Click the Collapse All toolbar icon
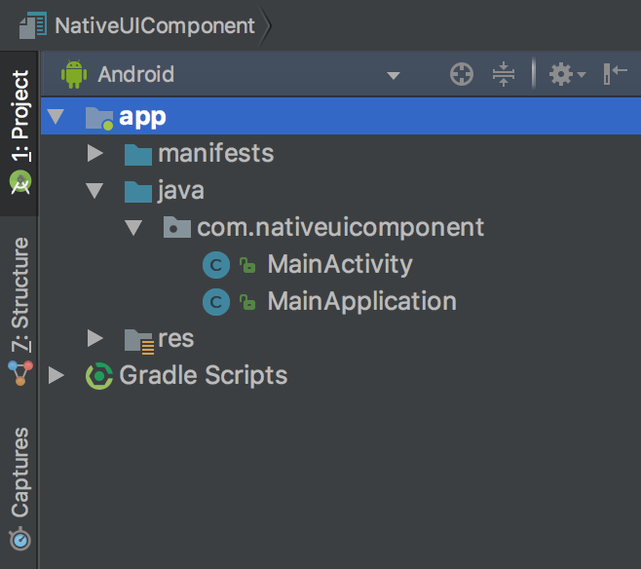This screenshot has width=641, height=569. pos(503,74)
